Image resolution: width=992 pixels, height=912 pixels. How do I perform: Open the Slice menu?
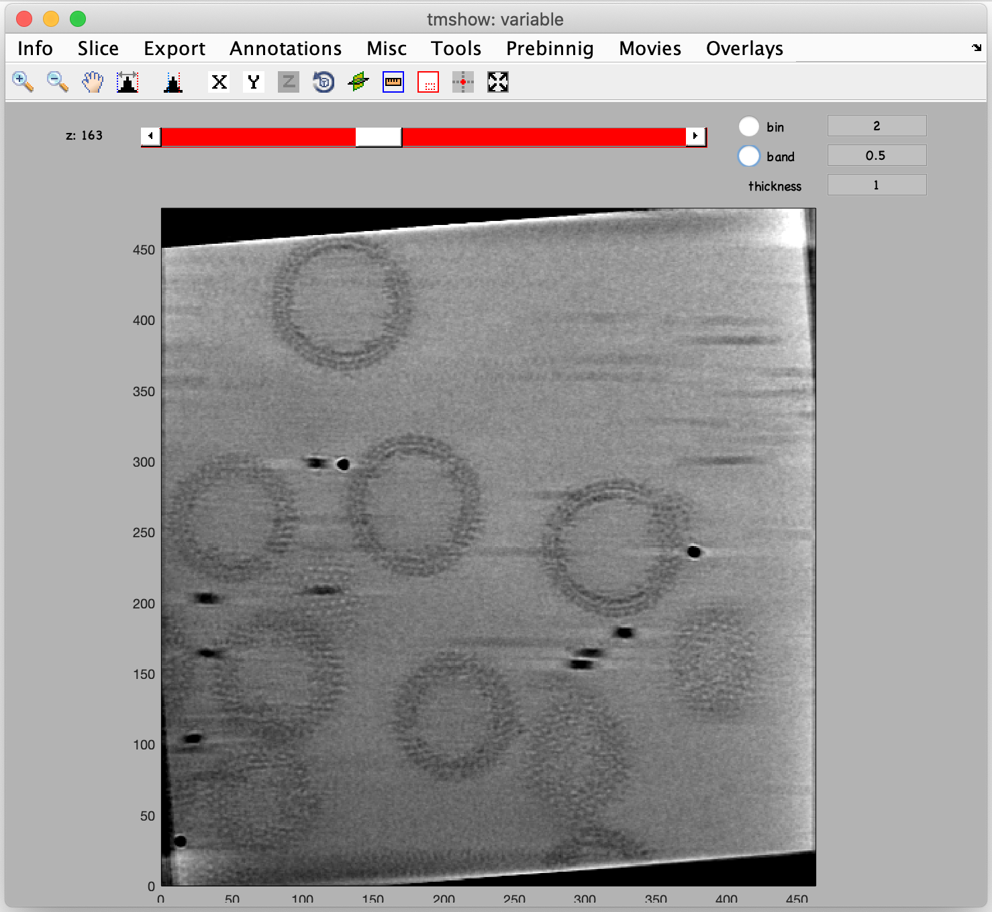(98, 48)
